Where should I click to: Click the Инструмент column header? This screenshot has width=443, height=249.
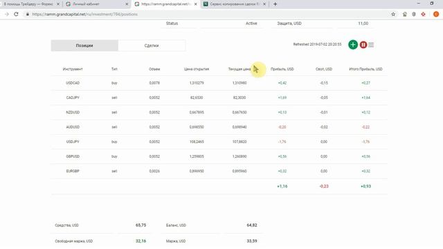73,69
